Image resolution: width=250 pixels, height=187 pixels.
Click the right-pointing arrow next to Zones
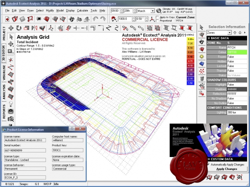[x=245, y=32]
